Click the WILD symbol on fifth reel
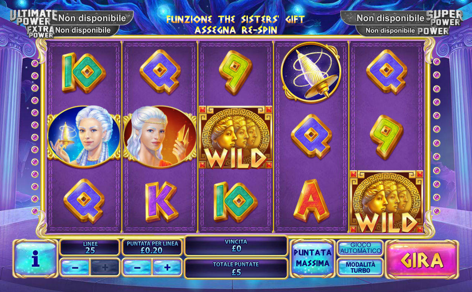472x292 pixels. coord(386,202)
